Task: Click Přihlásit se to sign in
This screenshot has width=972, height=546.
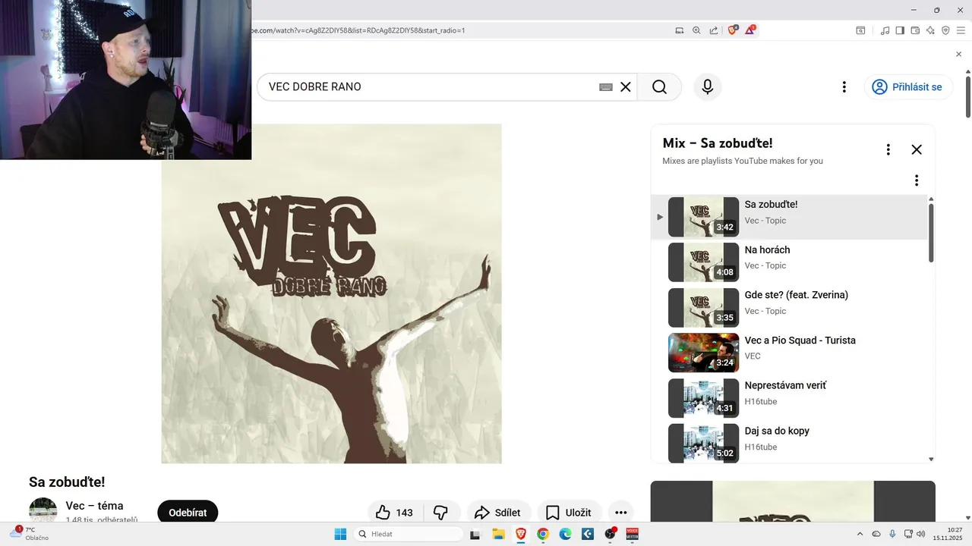Action: pyautogui.click(x=907, y=87)
